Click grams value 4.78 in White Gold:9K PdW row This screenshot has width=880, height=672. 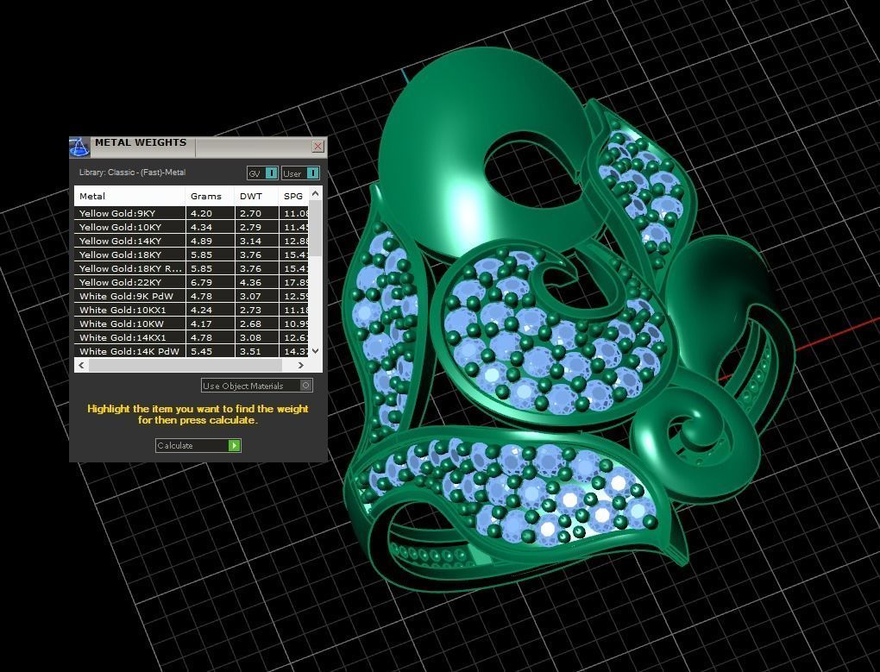[x=201, y=296]
